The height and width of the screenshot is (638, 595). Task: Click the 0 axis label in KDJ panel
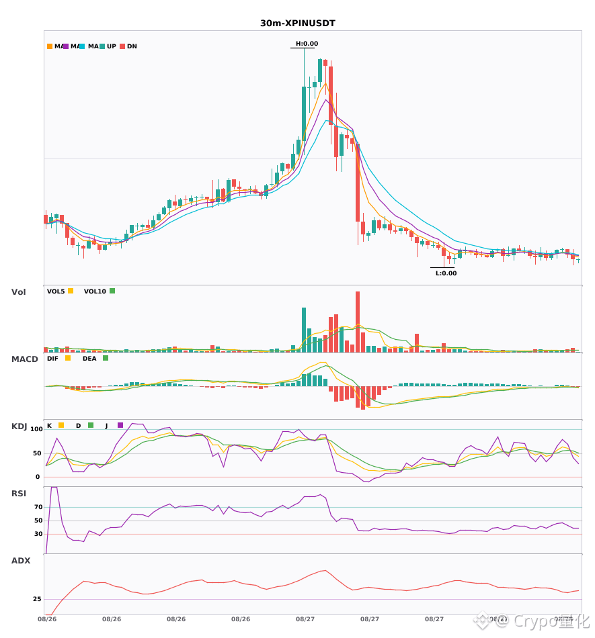pyautogui.click(x=38, y=477)
